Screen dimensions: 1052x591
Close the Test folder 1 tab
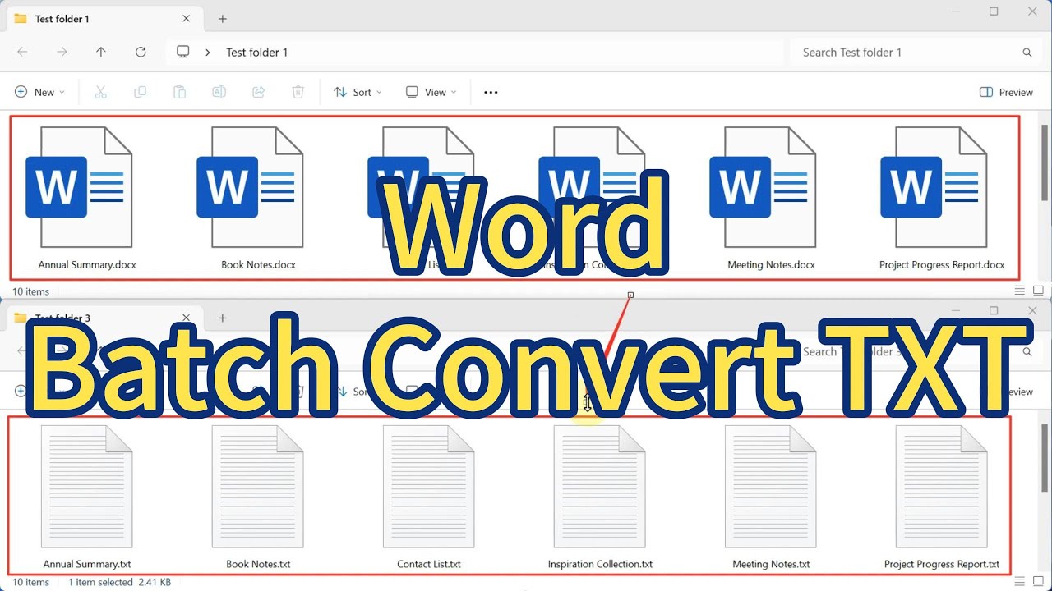tap(186, 18)
